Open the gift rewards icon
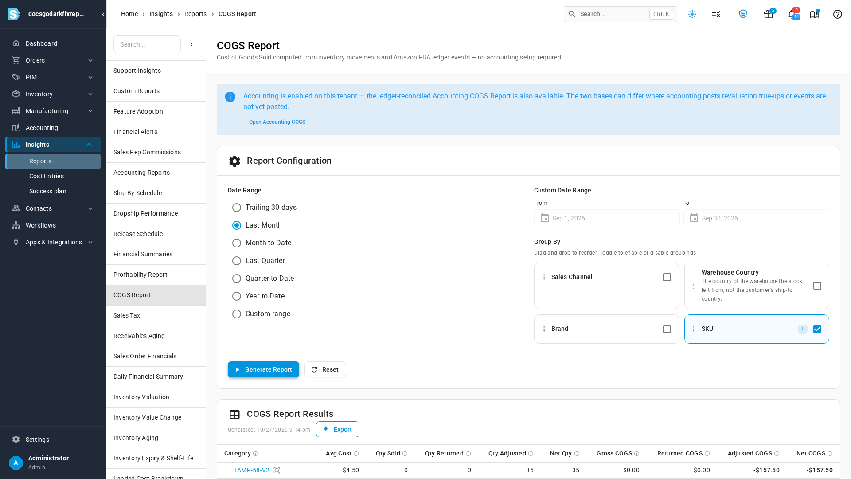The width and height of the screenshot is (851, 479). [769, 14]
